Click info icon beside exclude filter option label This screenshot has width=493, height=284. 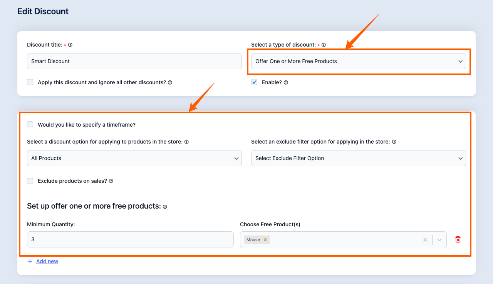coord(394,142)
